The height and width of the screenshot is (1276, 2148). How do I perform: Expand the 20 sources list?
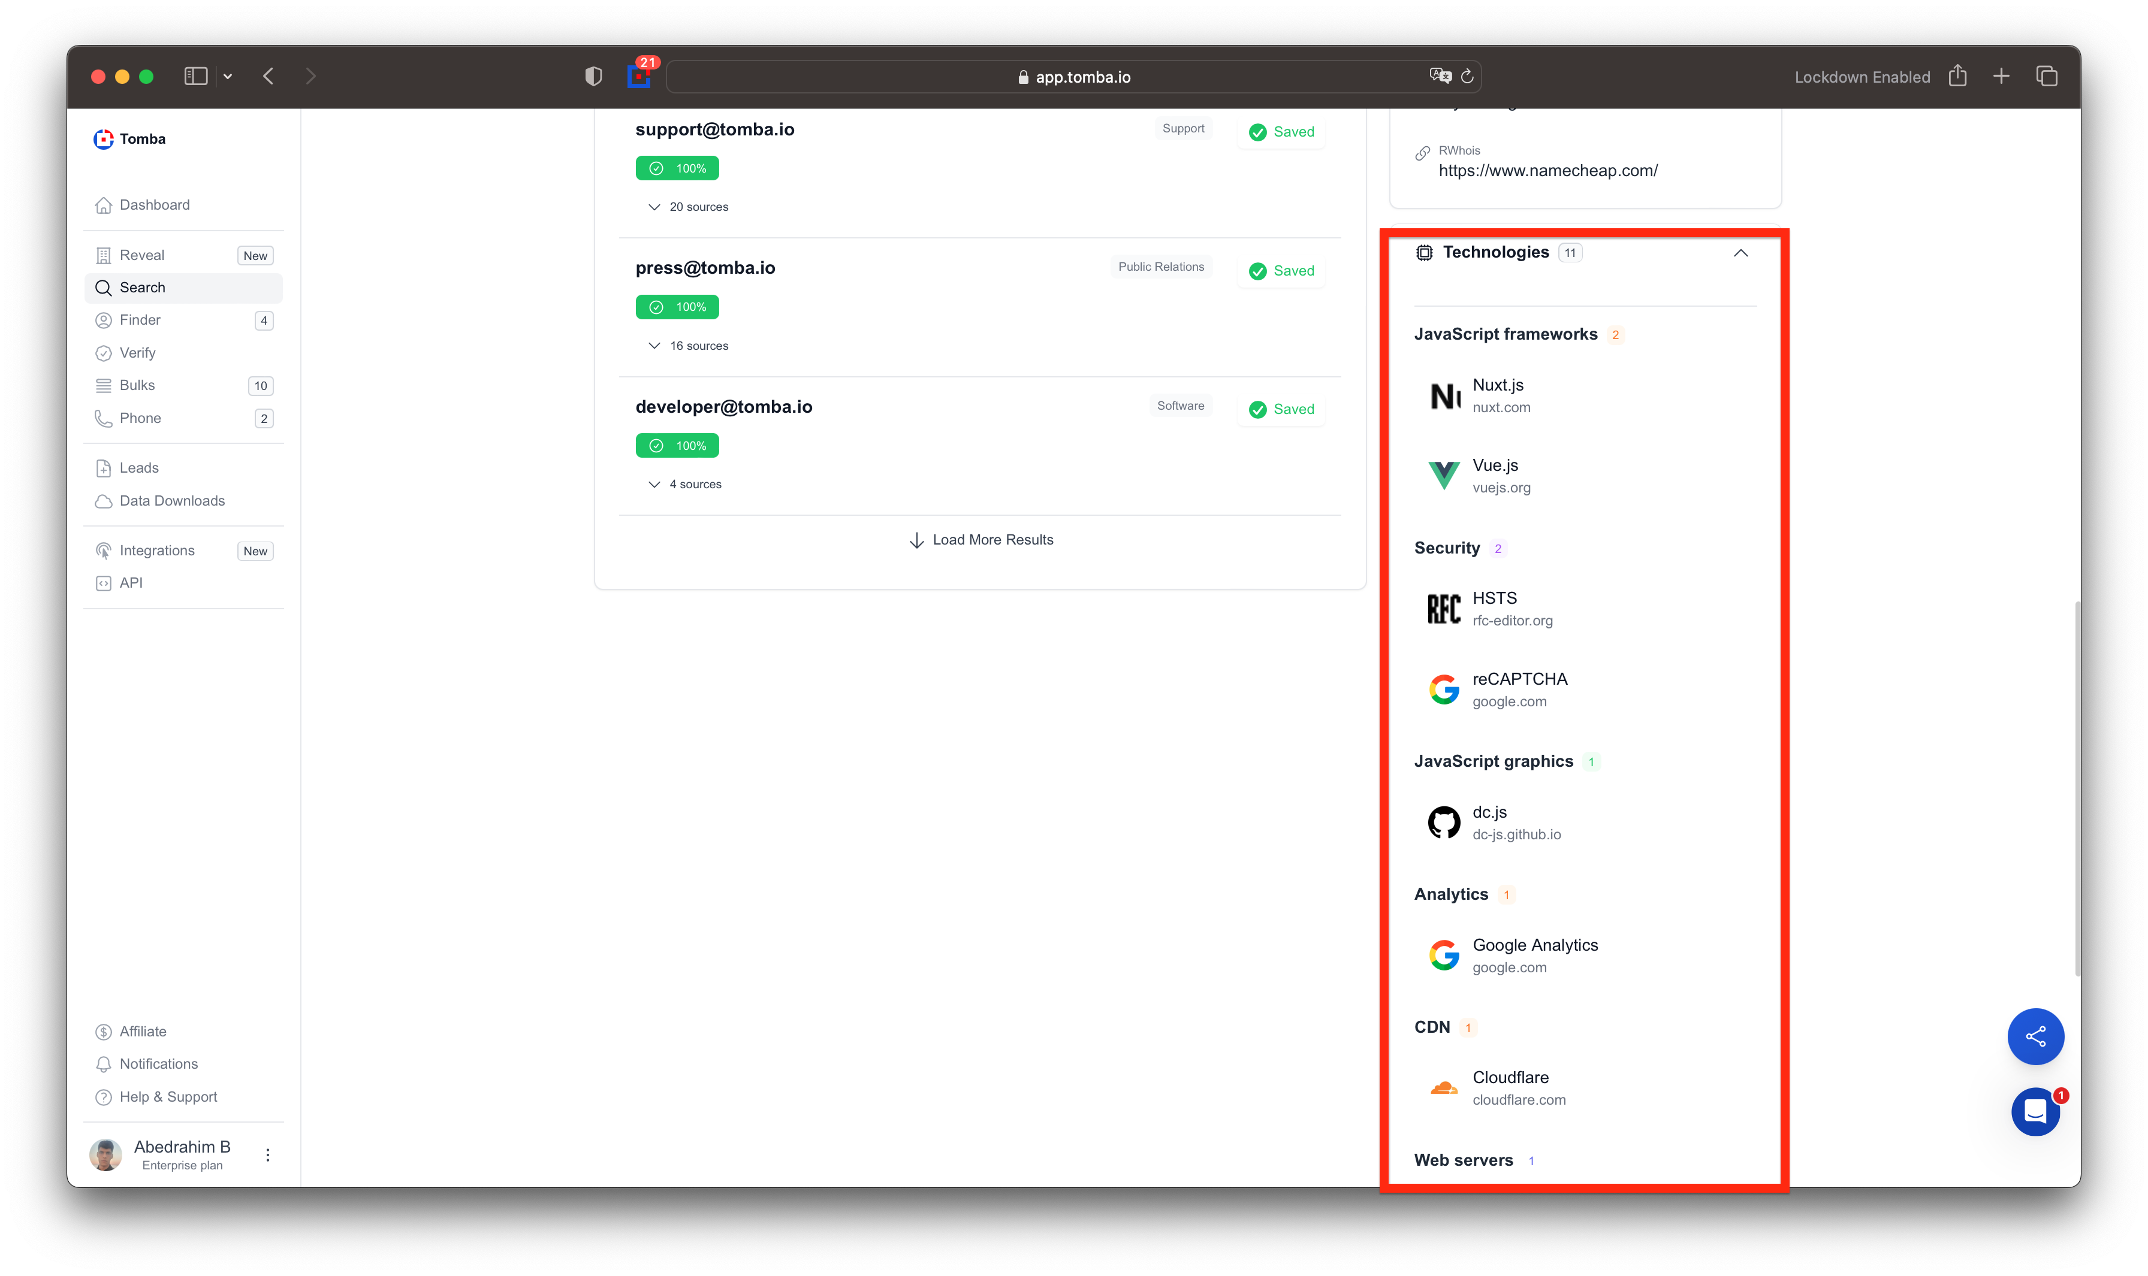tap(688, 207)
